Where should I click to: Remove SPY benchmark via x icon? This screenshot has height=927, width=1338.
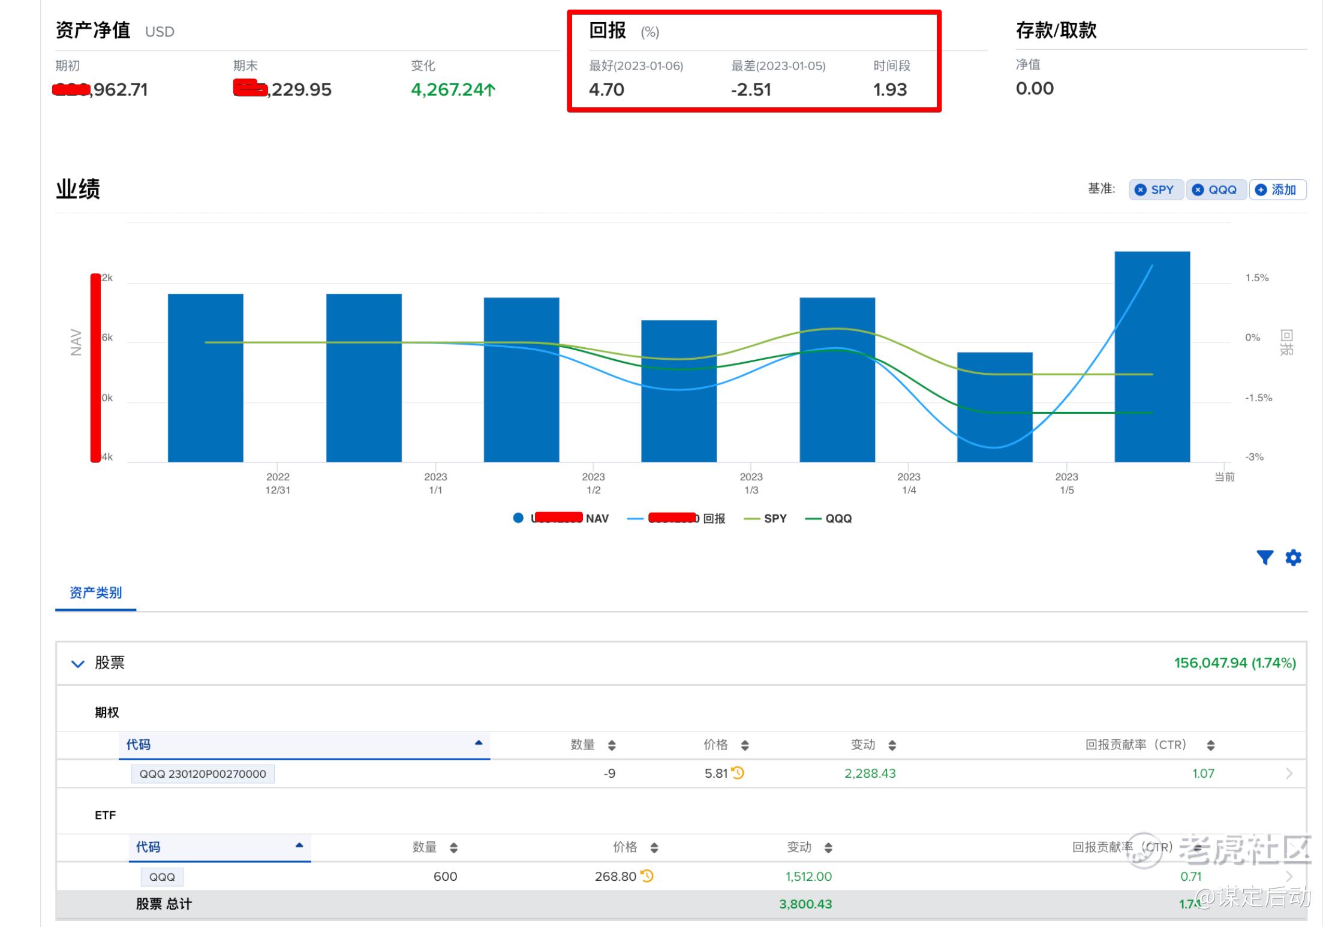coord(1140,190)
